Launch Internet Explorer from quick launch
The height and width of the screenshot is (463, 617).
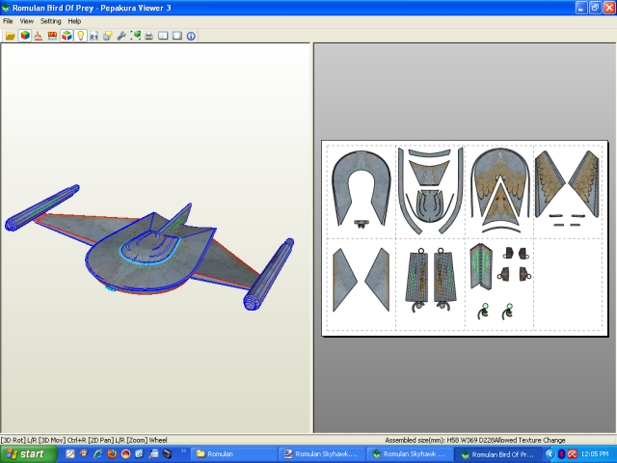pyautogui.click(x=98, y=454)
